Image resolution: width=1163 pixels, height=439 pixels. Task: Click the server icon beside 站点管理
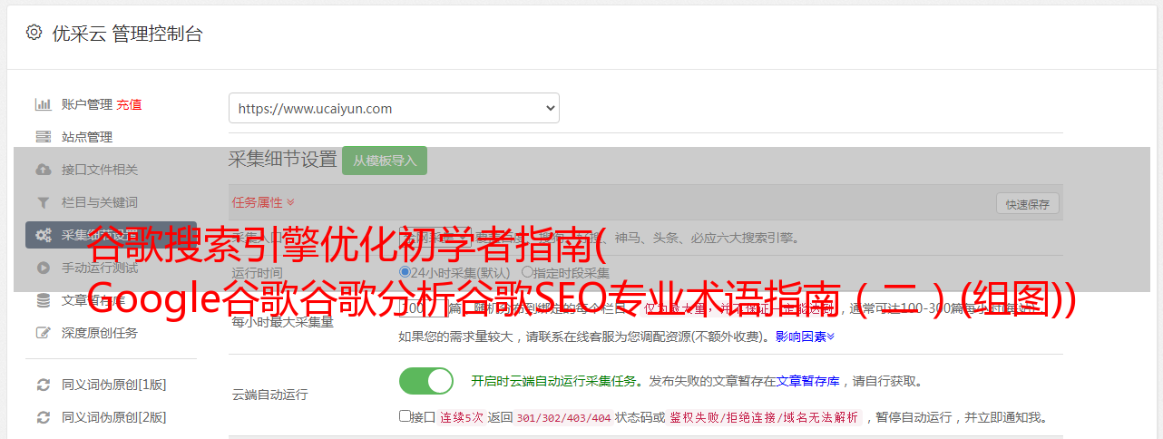point(43,137)
